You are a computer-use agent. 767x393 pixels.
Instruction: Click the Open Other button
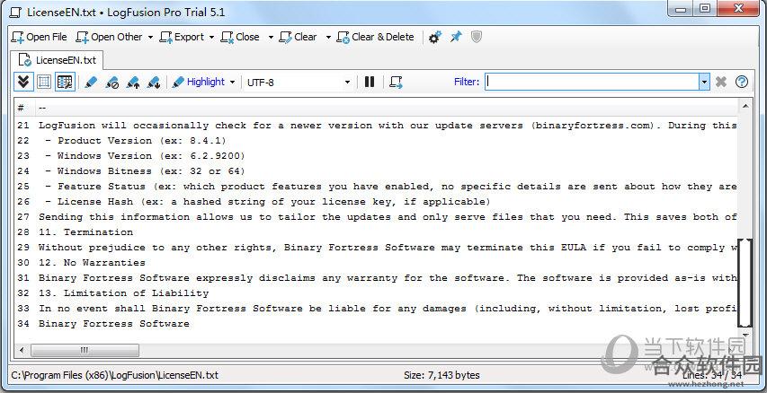tap(110, 37)
